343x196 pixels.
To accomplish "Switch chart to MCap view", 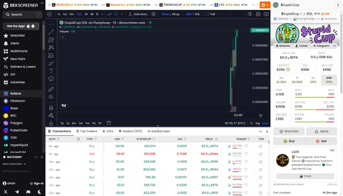I will [176, 14].
